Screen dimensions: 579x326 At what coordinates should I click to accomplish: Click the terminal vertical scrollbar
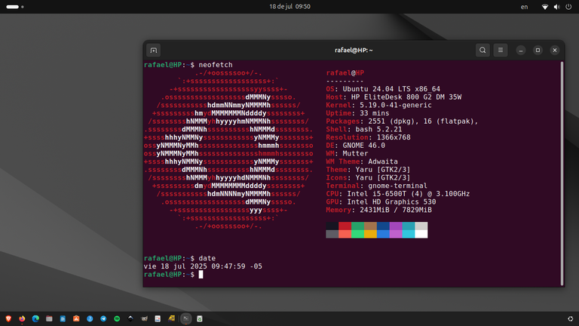[562, 174]
